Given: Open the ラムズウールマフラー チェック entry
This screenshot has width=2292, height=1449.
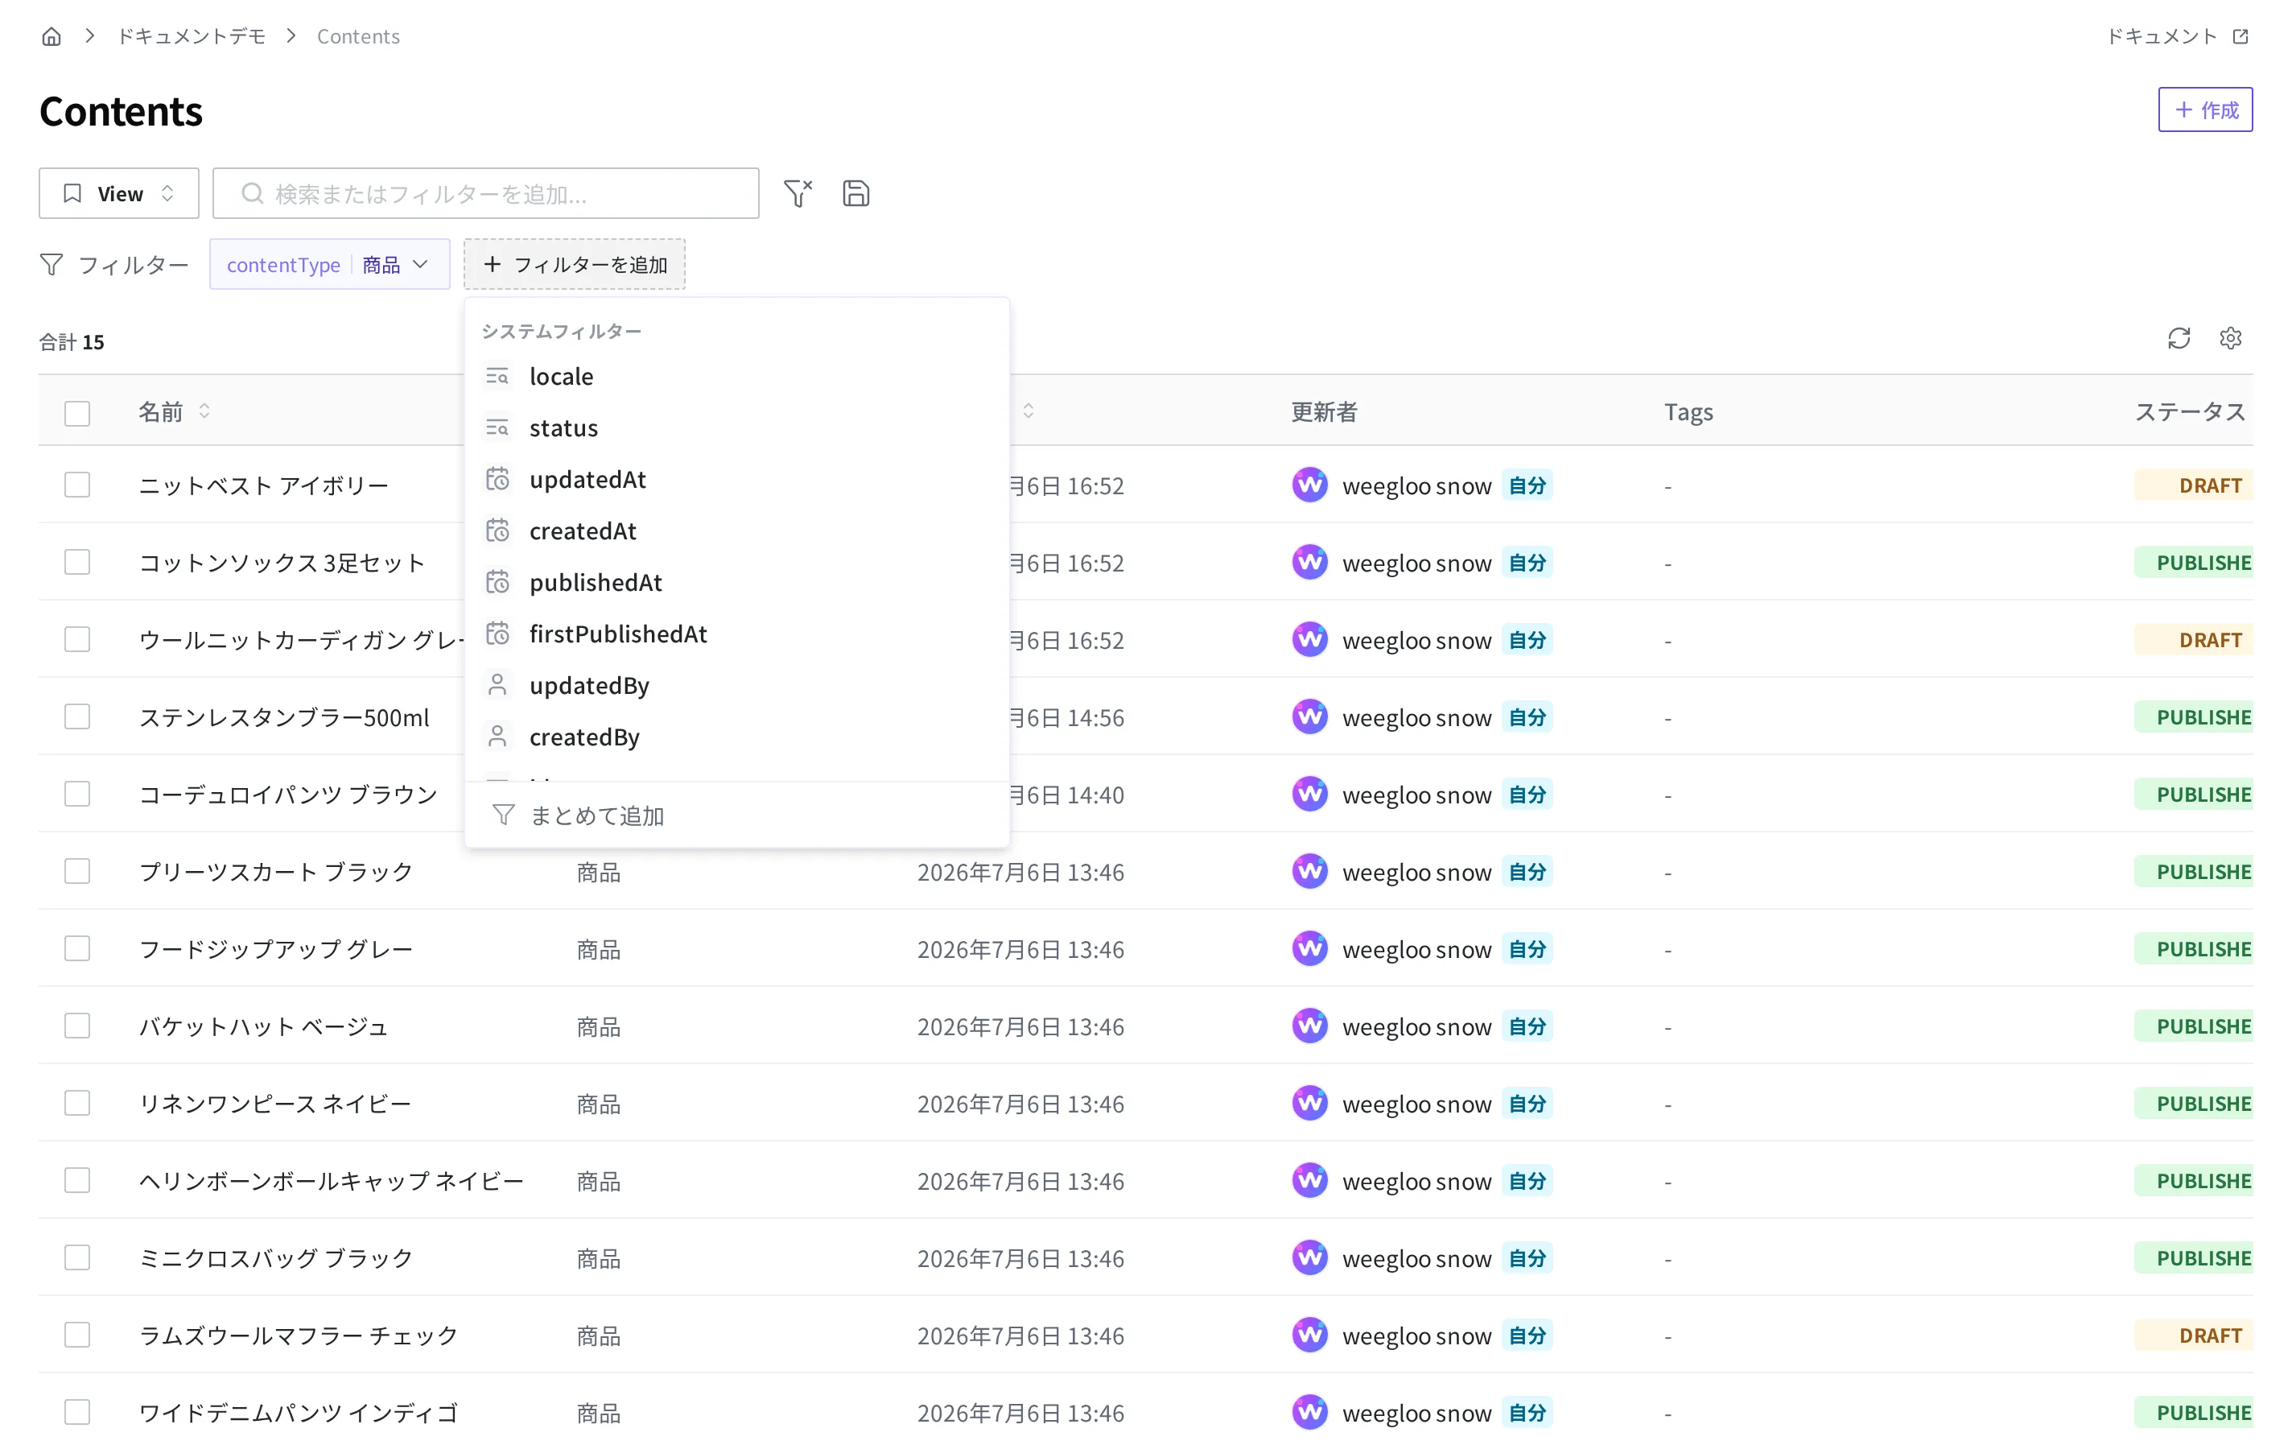Looking at the screenshot, I should click(299, 1334).
